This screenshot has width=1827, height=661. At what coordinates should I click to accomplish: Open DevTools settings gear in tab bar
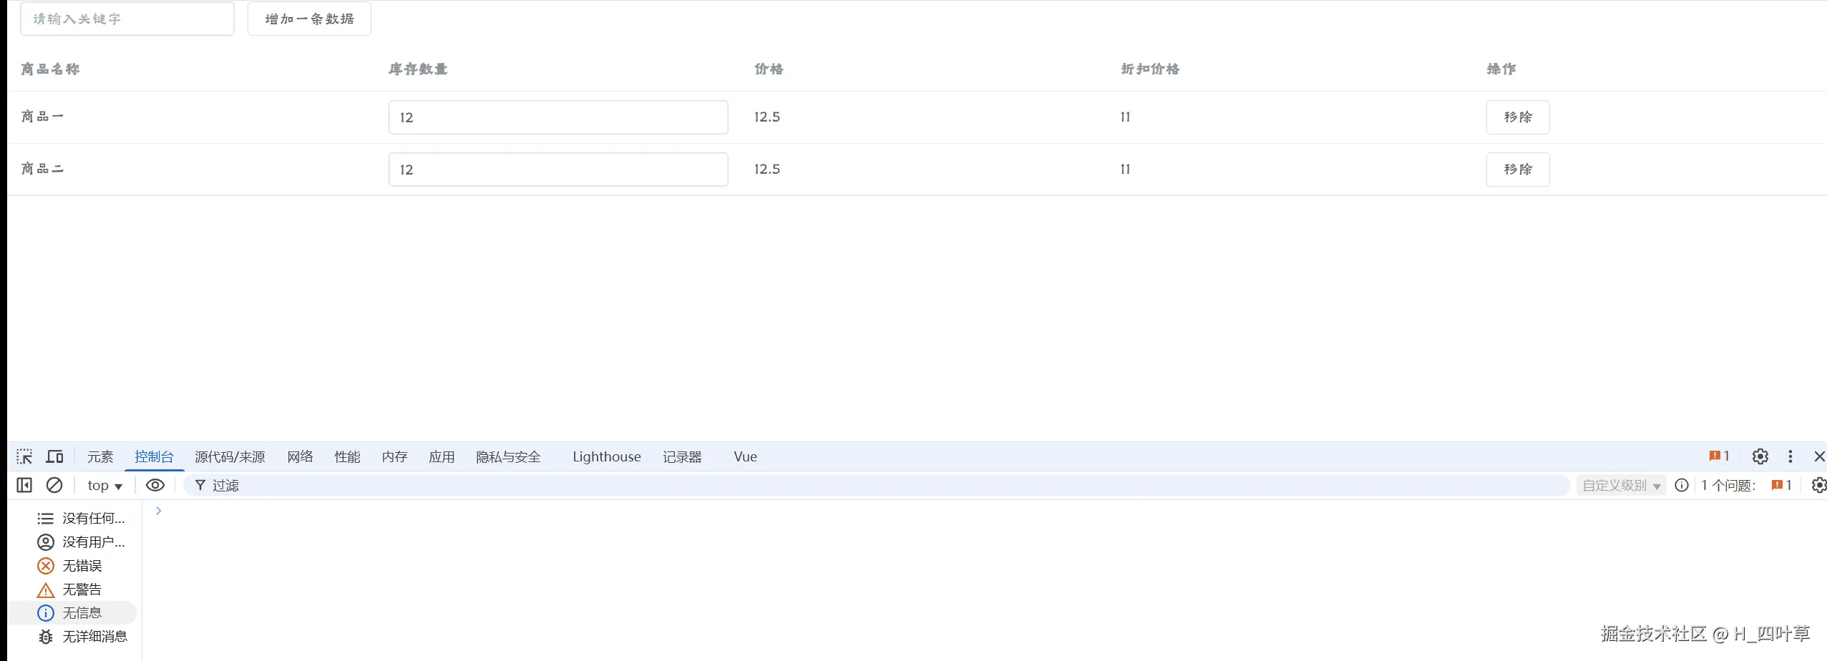1760,456
